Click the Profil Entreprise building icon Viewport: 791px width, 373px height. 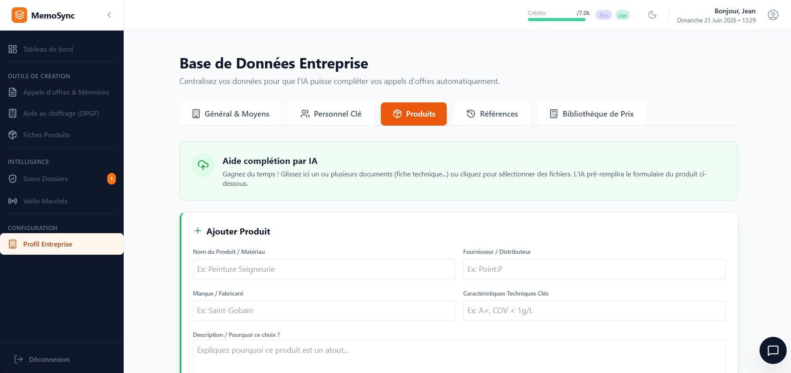point(12,244)
